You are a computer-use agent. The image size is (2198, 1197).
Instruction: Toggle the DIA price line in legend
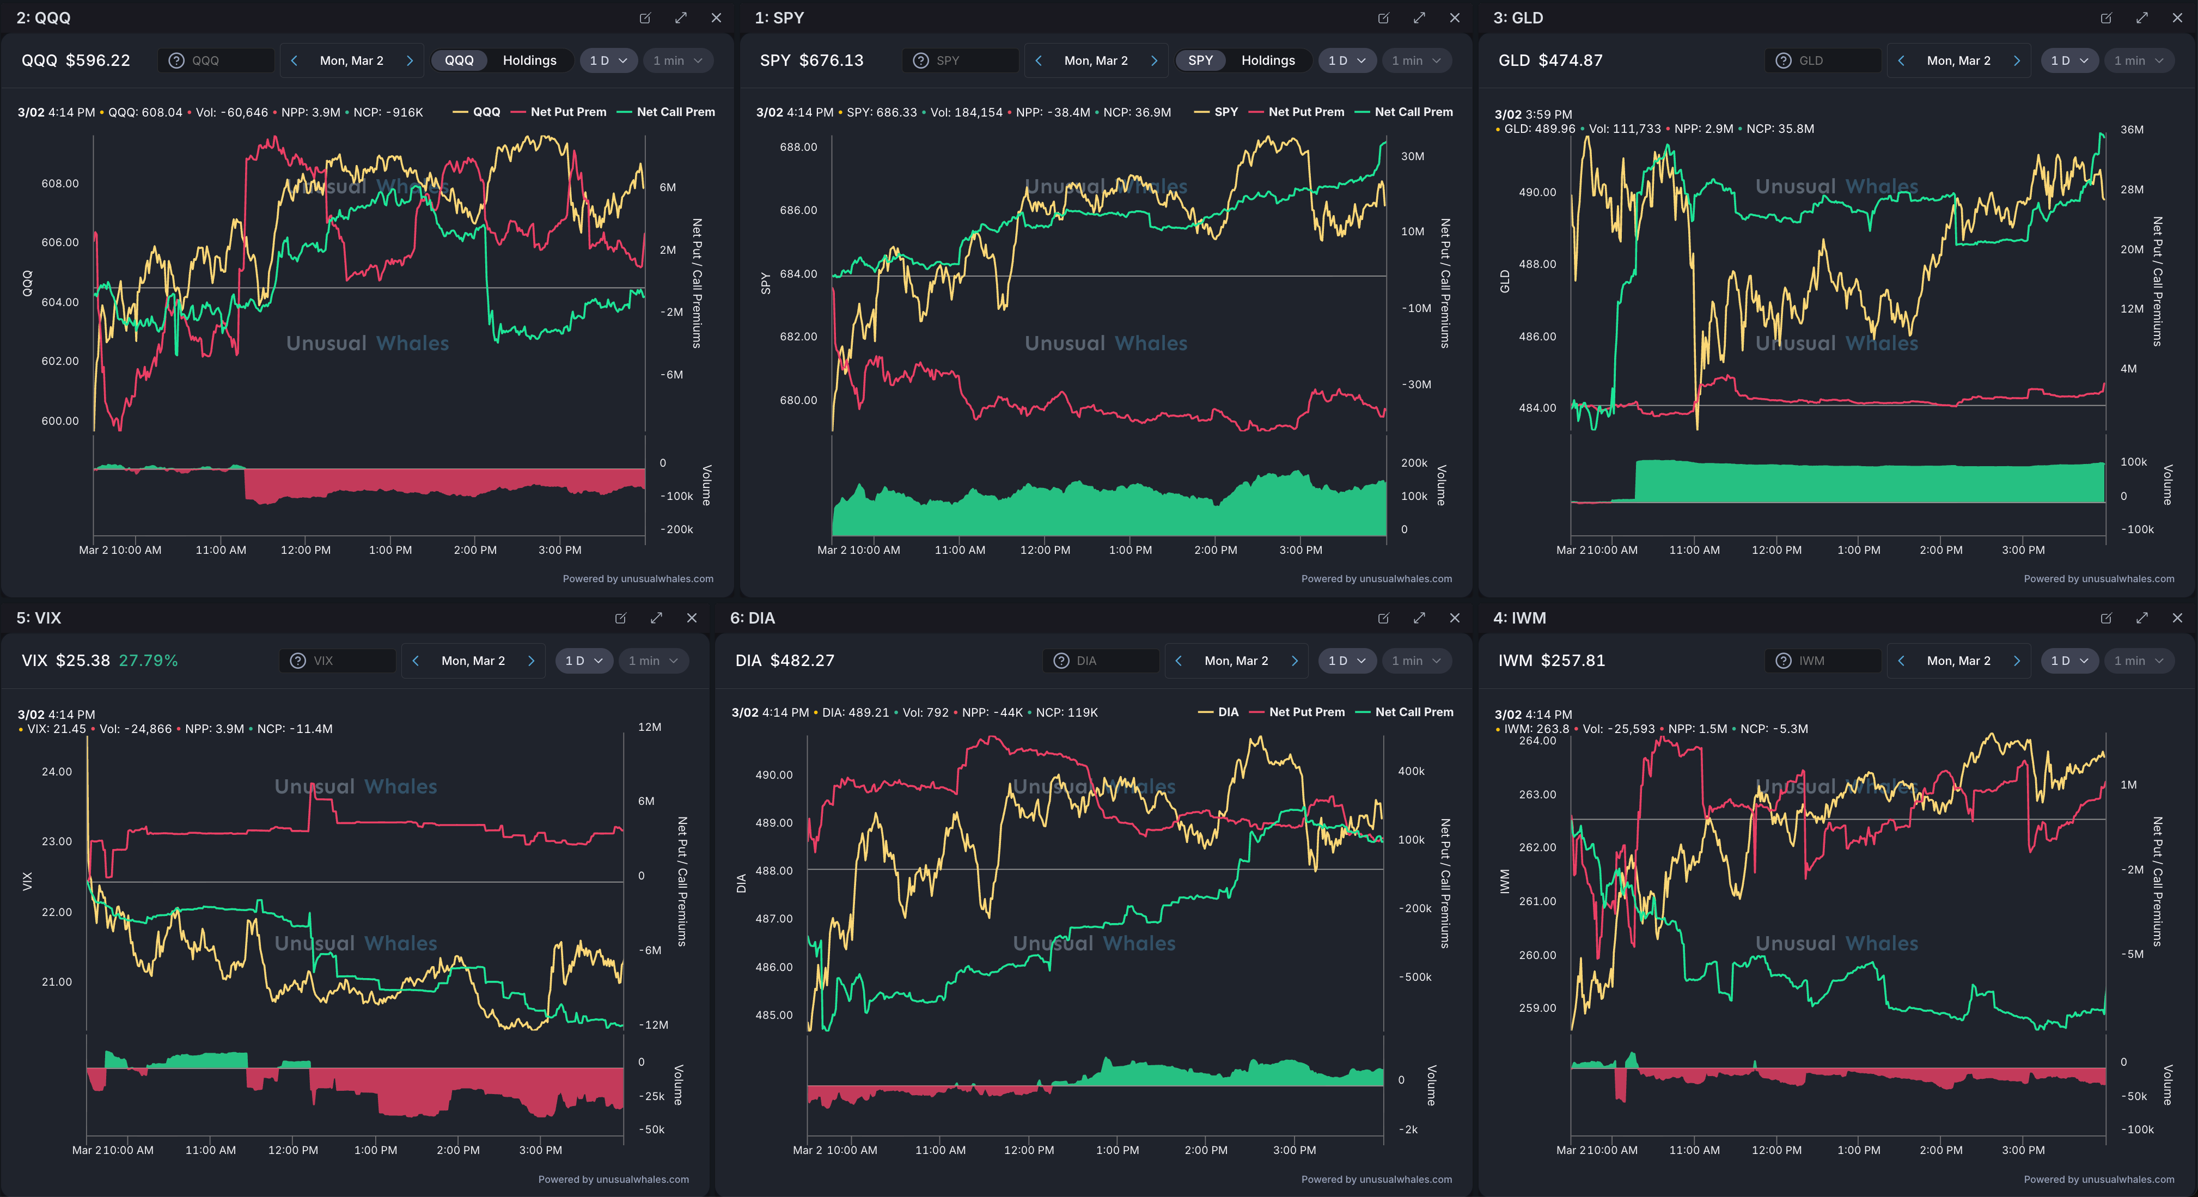[x=1227, y=712]
